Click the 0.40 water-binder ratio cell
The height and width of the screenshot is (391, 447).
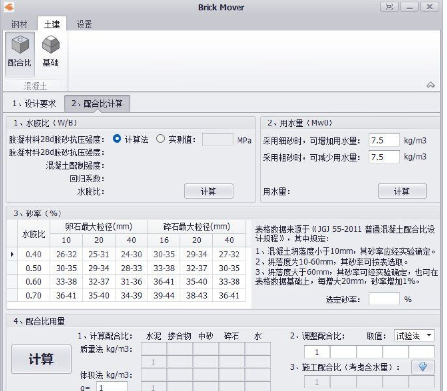coord(33,254)
